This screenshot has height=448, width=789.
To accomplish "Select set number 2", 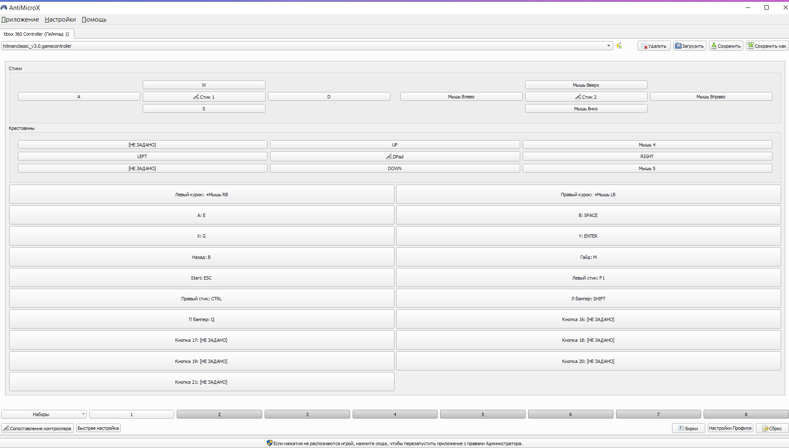I will coord(219,414).
